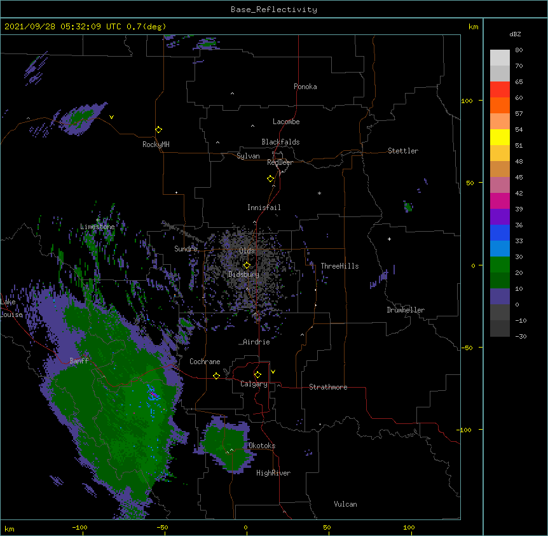Click the yellow 54 dBZ legend swatch
548x536 pixels.
point(500,137)
